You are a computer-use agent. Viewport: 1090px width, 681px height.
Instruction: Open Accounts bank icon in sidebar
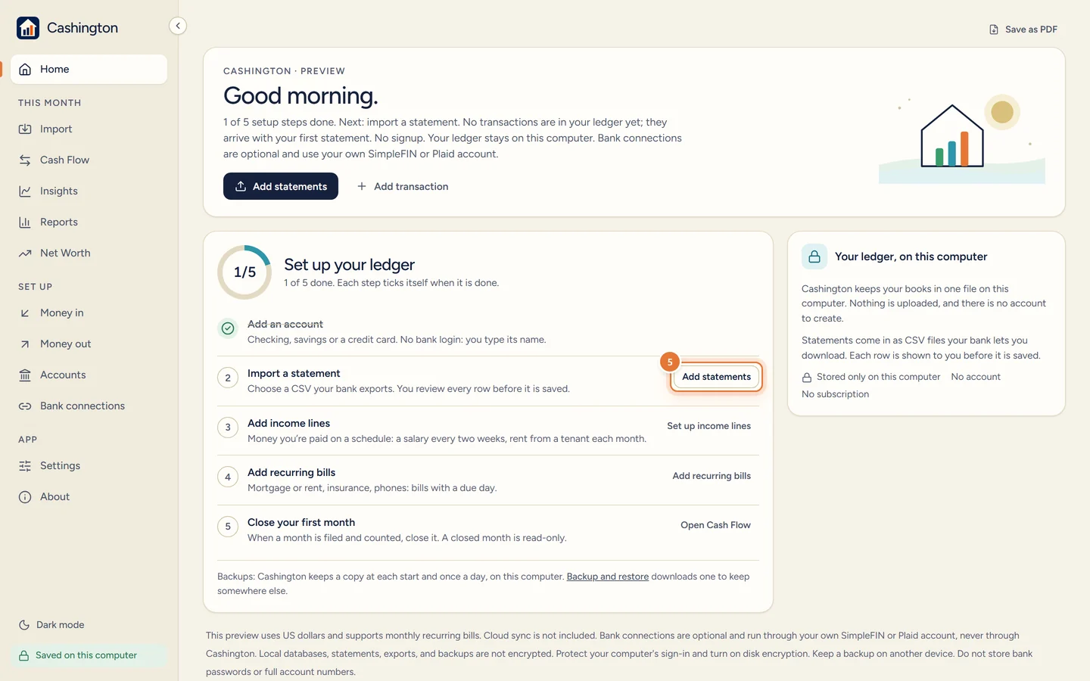point(25,375)
